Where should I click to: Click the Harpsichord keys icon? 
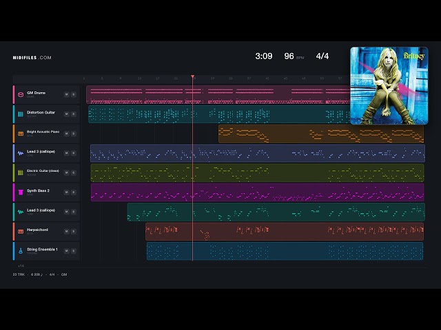tap(21, 232)
